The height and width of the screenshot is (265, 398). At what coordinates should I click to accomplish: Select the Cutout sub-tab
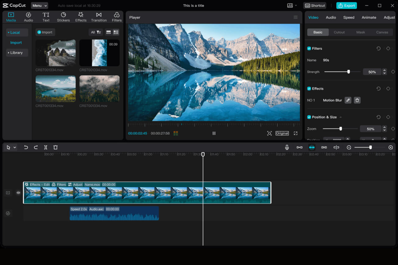pos(339,32)
